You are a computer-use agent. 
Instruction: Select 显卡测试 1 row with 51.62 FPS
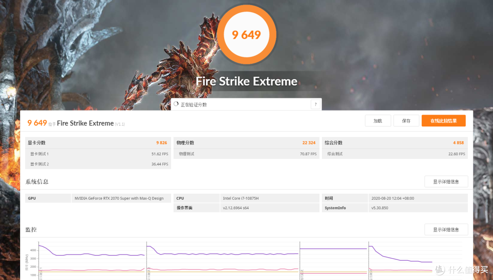click(x=98, y=154)
